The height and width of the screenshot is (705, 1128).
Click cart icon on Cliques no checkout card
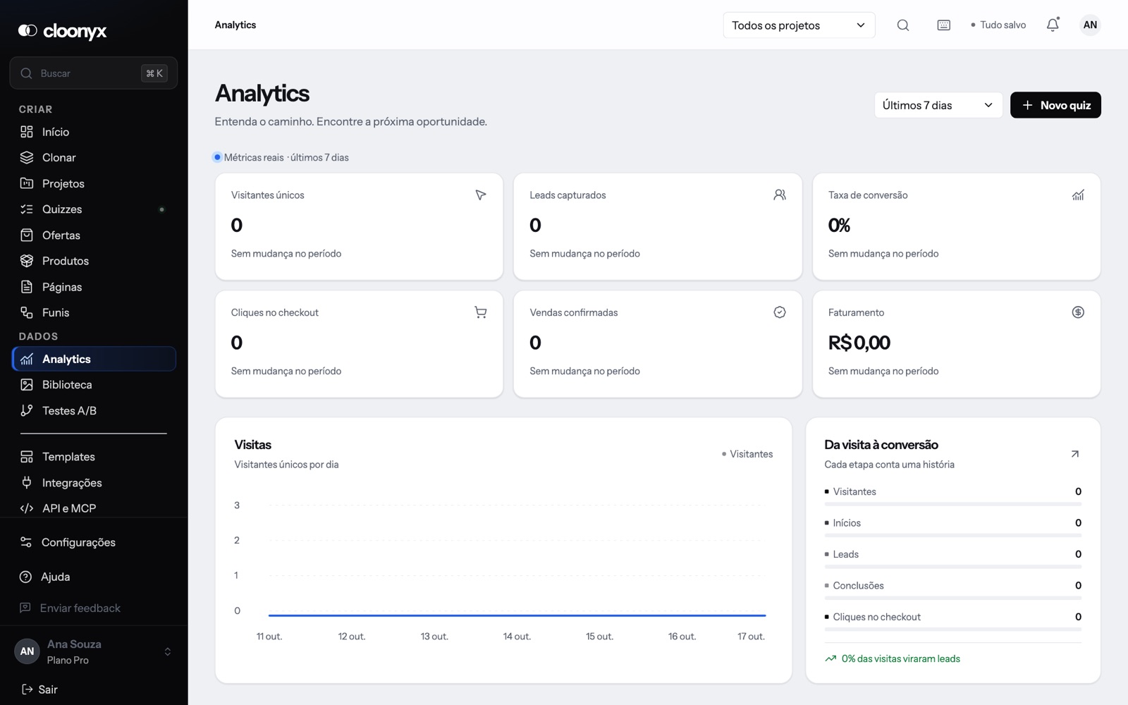pyautogui.click(x=481, y=312)
